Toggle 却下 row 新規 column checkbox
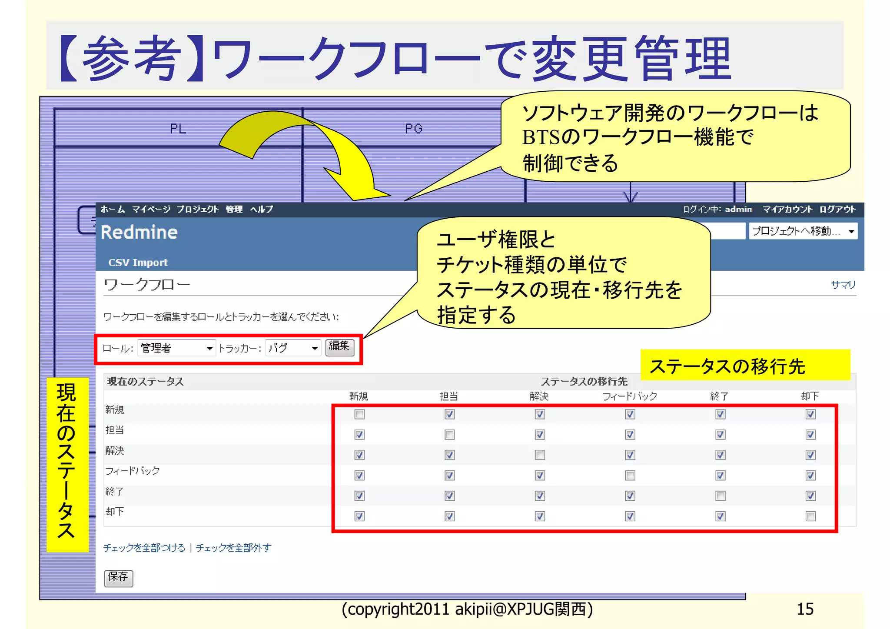Screen dimensions: 890x629 point(359,516)
